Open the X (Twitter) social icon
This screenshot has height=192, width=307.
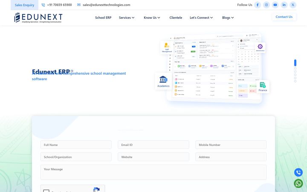[293, 5]
